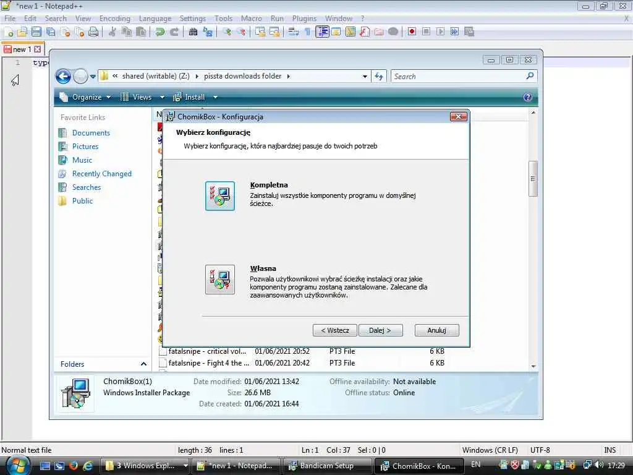Click the Anuluj cancel button
The height and width of the screenshot is (475, 633).
[x=436, y=330]
